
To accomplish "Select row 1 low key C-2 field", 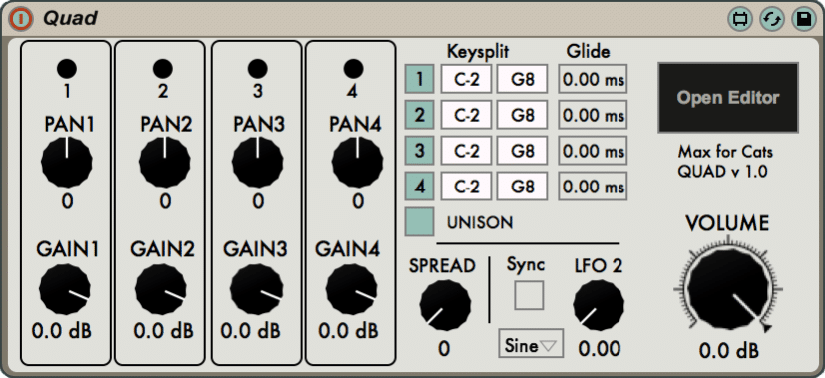I will coord(466,80).
